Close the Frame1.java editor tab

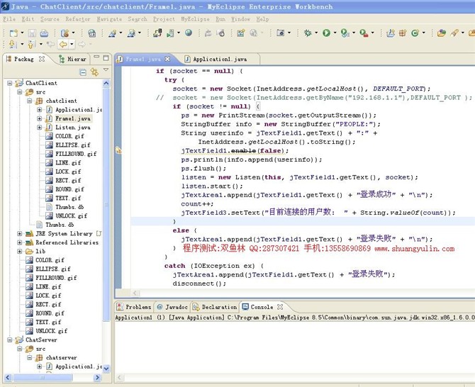(x=167, y=59)
